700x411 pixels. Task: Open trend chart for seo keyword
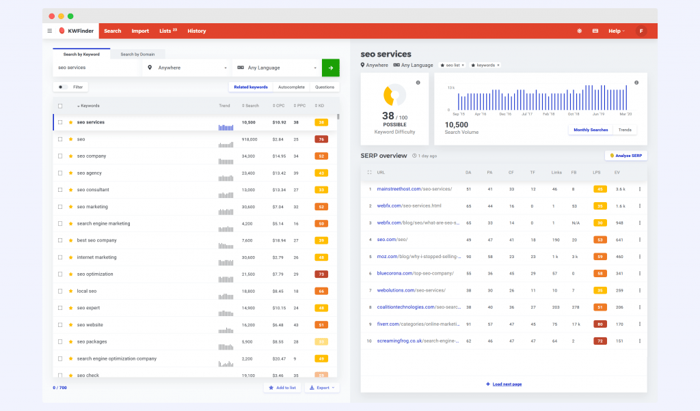tap(226, 144)
